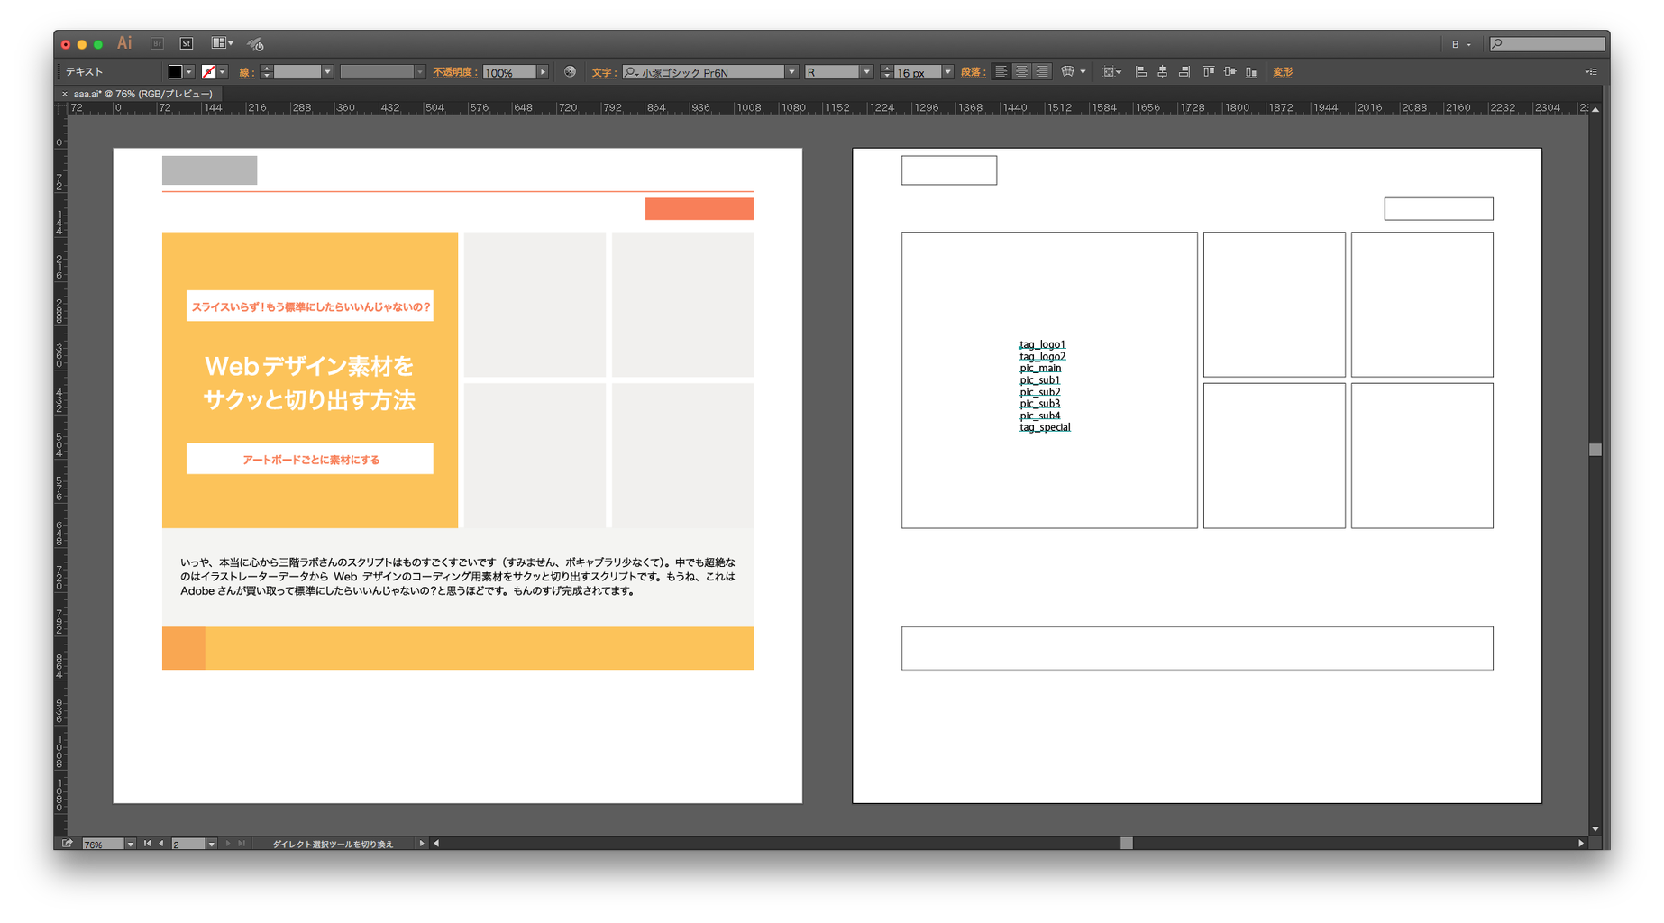The image size is (1664, 923).
Task: Click Horizontal Align Center icon
Action: (1162, 71)
